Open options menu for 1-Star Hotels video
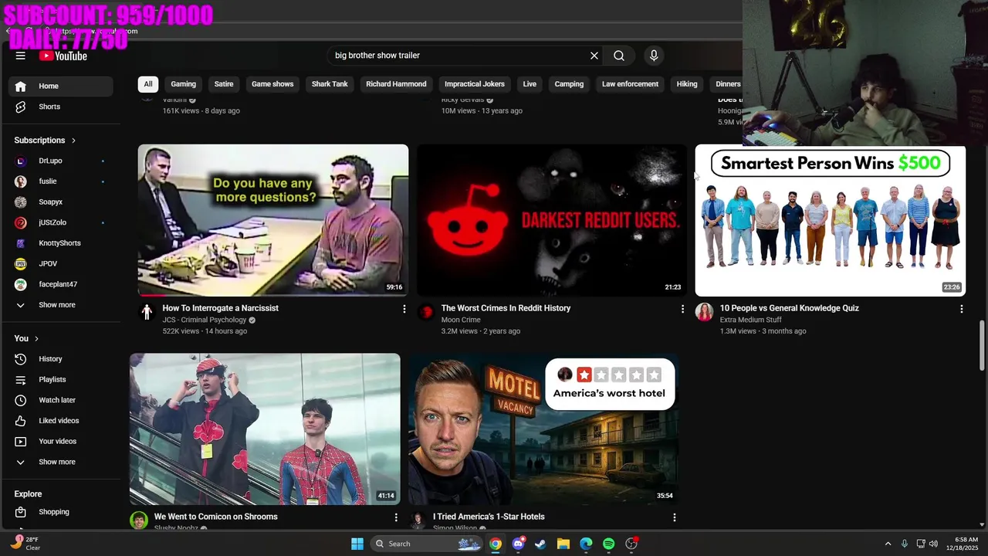This screenshot has width=988, height=556. click(675, 517)
